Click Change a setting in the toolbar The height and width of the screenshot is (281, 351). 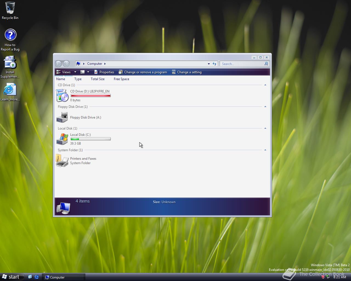[x=186, y=72]
